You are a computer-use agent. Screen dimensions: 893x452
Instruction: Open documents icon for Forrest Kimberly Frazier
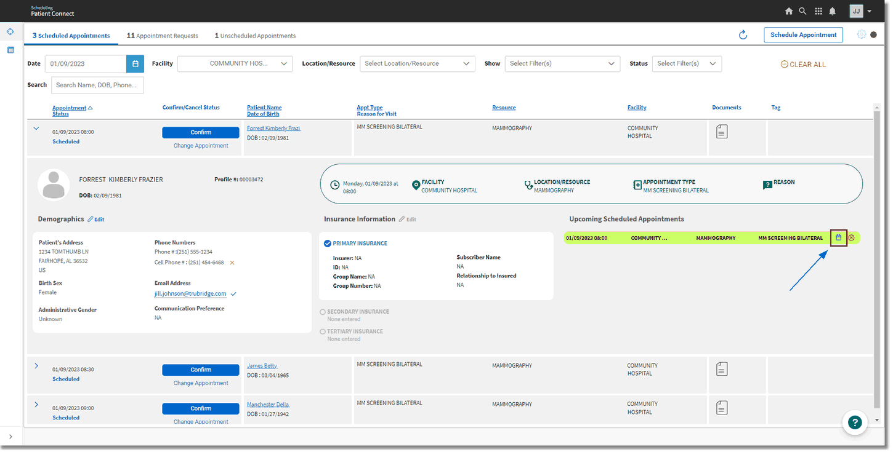(x=722, y=131)
